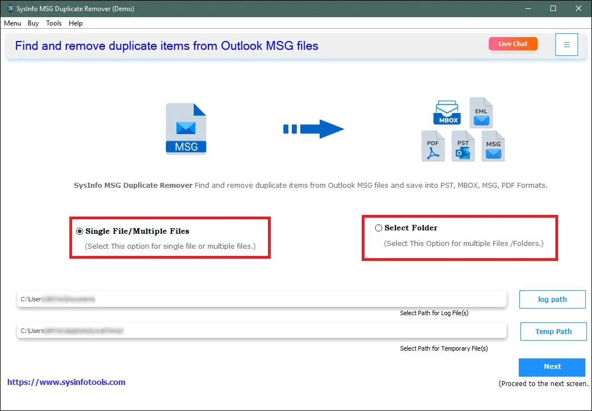
Task: Select Single File/Multiple Files radio option
Action: pos(80,232)
